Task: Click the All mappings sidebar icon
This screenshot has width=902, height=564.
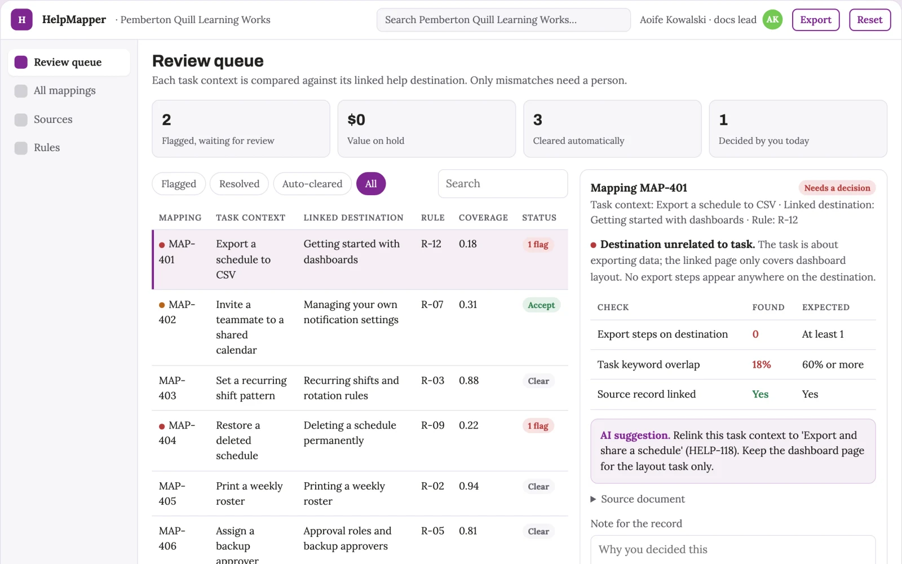Action: [21, 91]
